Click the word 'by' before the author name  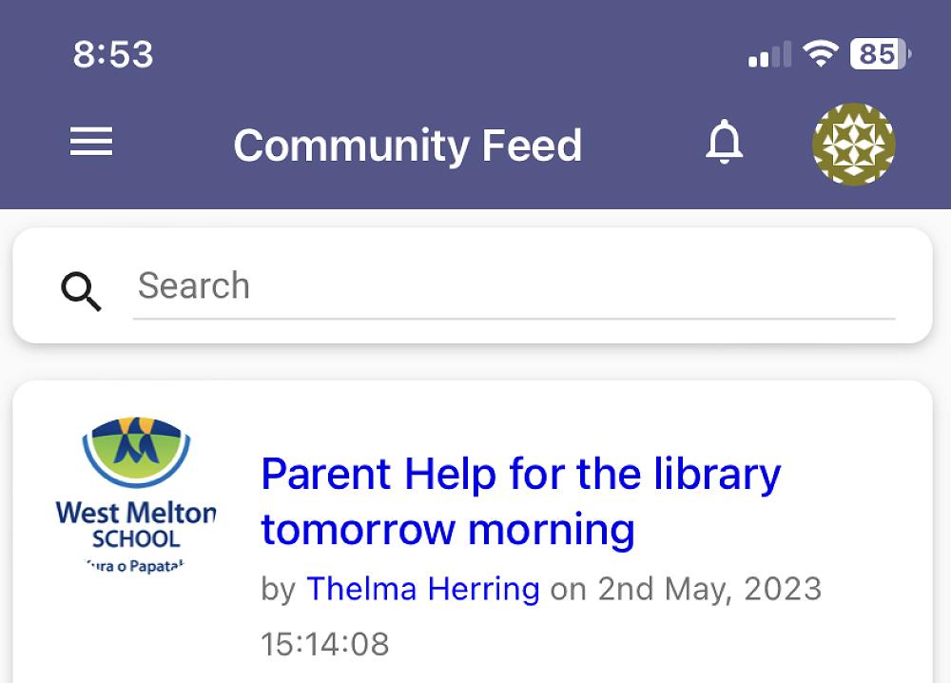(x=278, y=589)
